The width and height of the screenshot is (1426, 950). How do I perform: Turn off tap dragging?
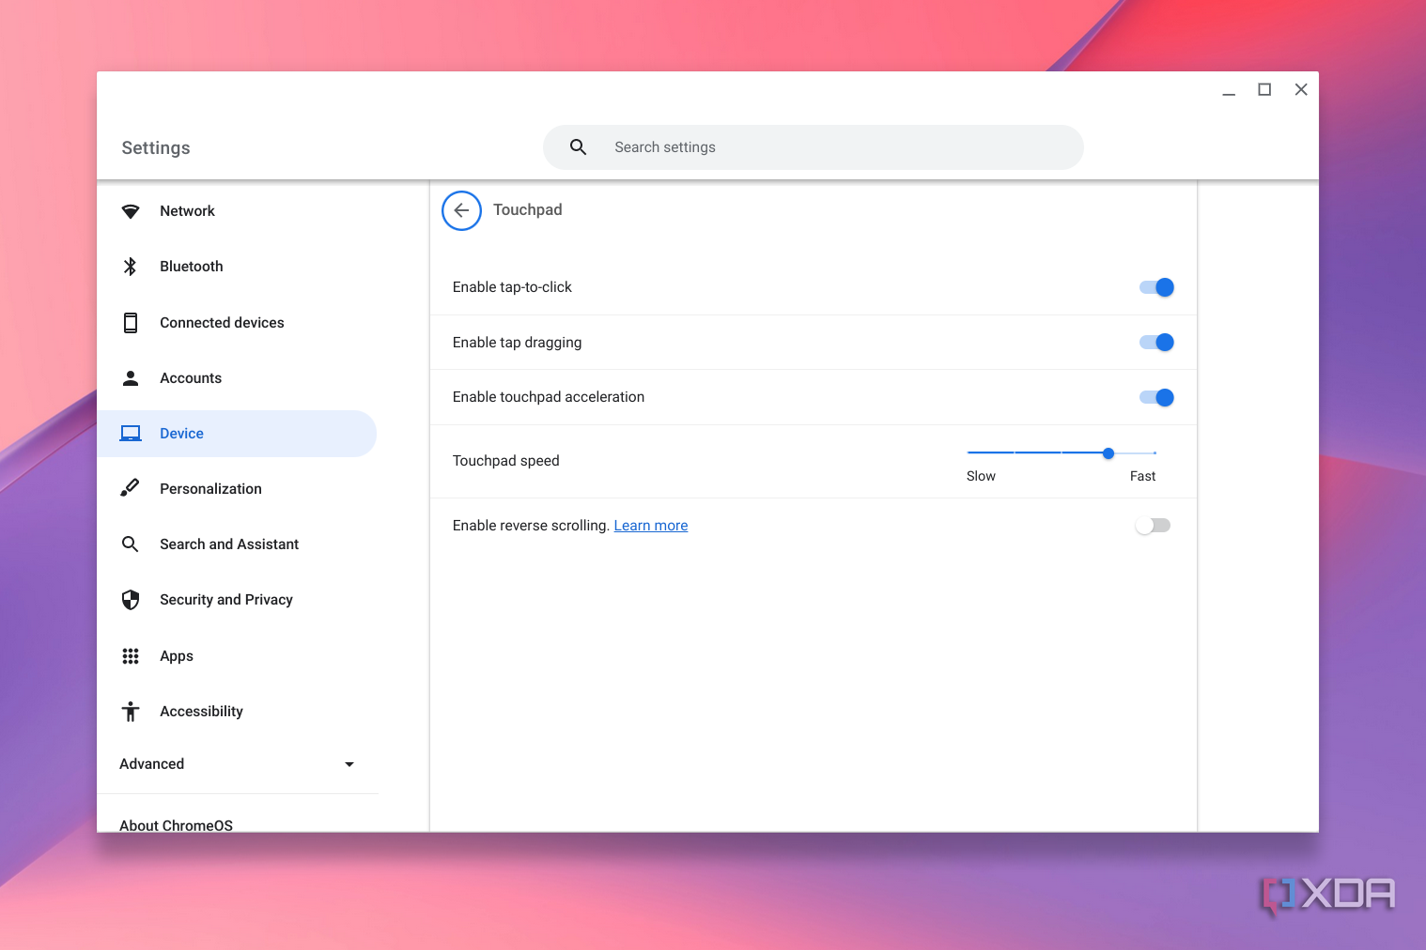[1155, 342]
